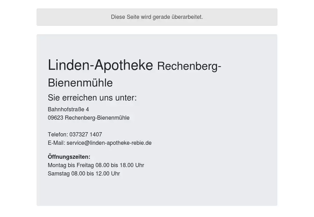Image resolution: width=314 pixels, height=217 pixels.
Task: Click the "Montag bis Freitag" text
Action: tap(71, 165)
